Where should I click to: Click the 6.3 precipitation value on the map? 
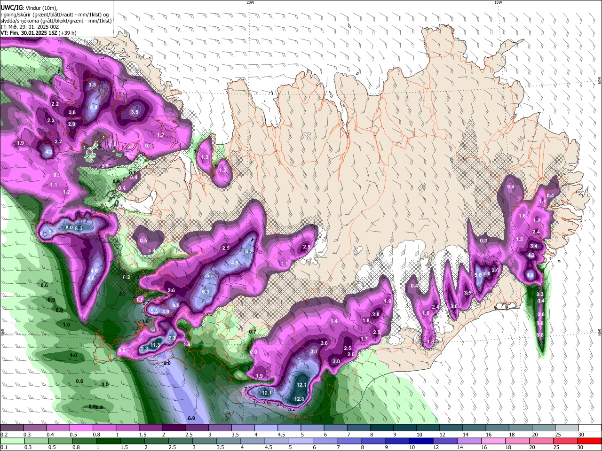[x=206, y=292]
